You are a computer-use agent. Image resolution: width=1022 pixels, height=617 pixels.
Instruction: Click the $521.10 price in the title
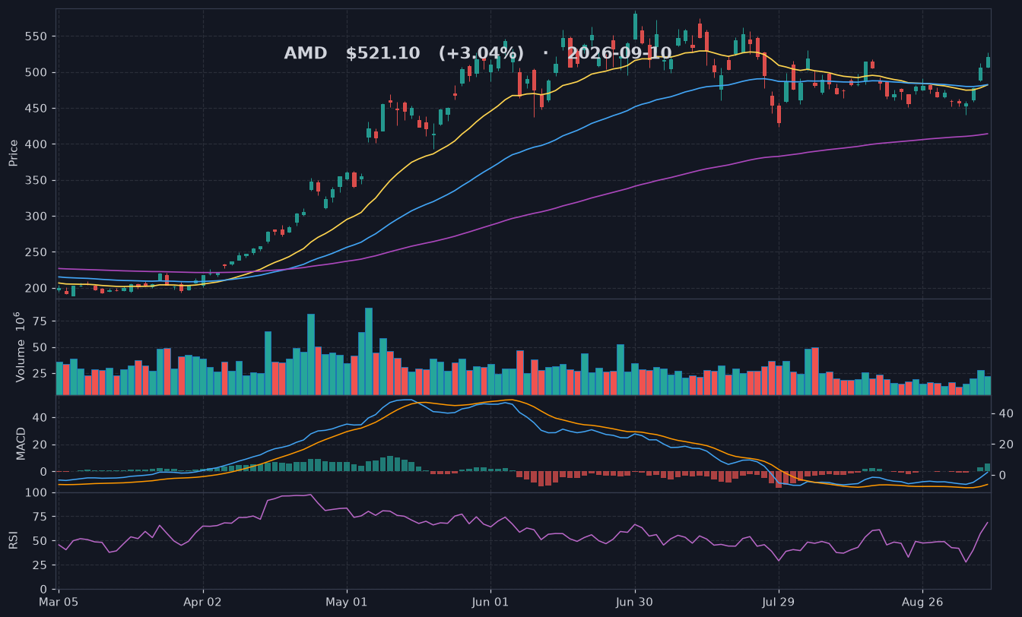coord(382,53)
